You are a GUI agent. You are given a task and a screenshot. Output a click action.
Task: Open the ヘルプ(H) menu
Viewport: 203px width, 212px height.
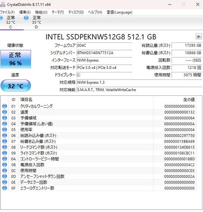pyautogui.click(x=95, y=12)
